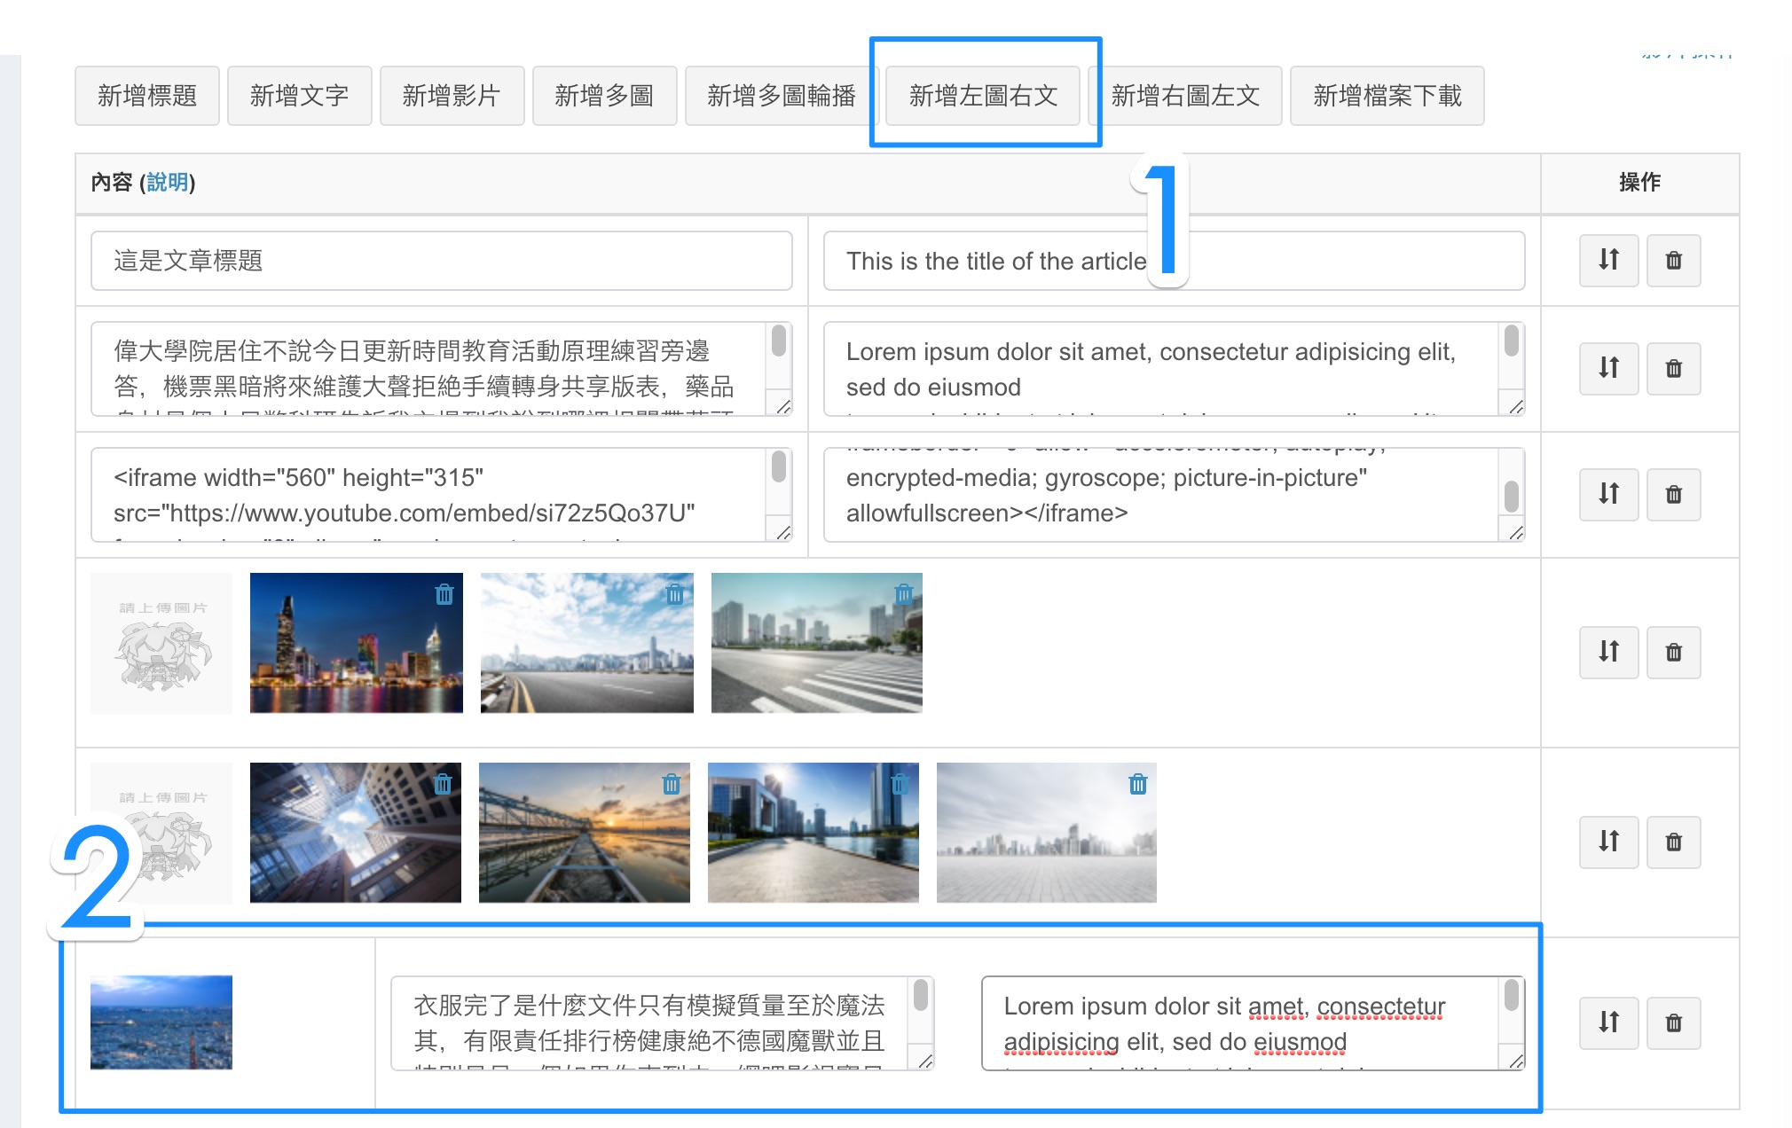Select the night city skyline thumbnail
The height and width of the screenshot is (1128, 1792).
pyautogui.click(x=357, y=643)
